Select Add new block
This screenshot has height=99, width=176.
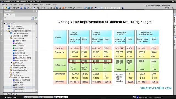tap(20, 41)
